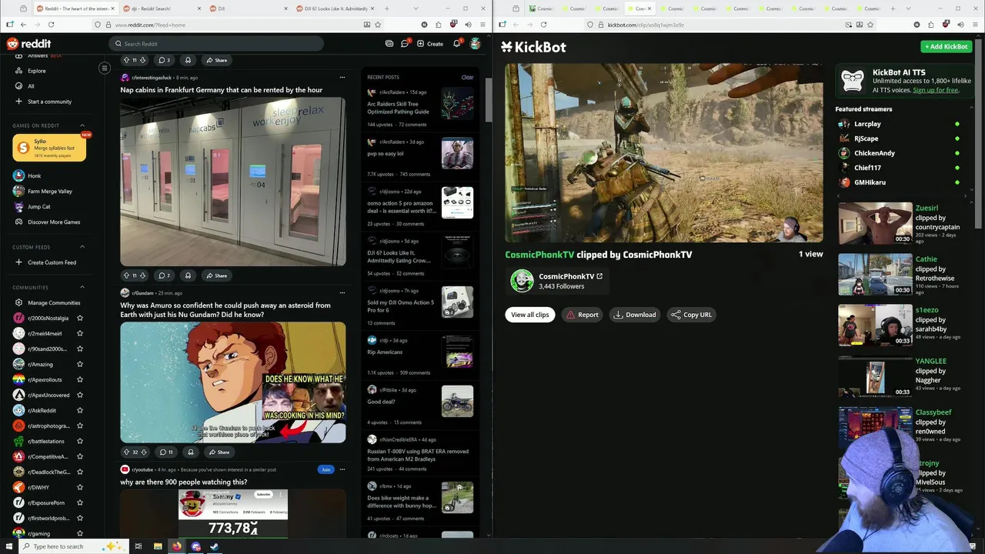Click Create post button
985x554 pixels.
[x=430, y=44]
